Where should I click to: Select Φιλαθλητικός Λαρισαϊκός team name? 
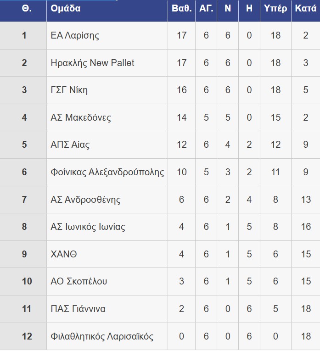point(102,336)
